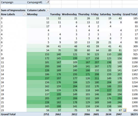This screenshot has width=138, height=116.
Task: Click the Grand Total row label
Action: (x=8, y=114)
